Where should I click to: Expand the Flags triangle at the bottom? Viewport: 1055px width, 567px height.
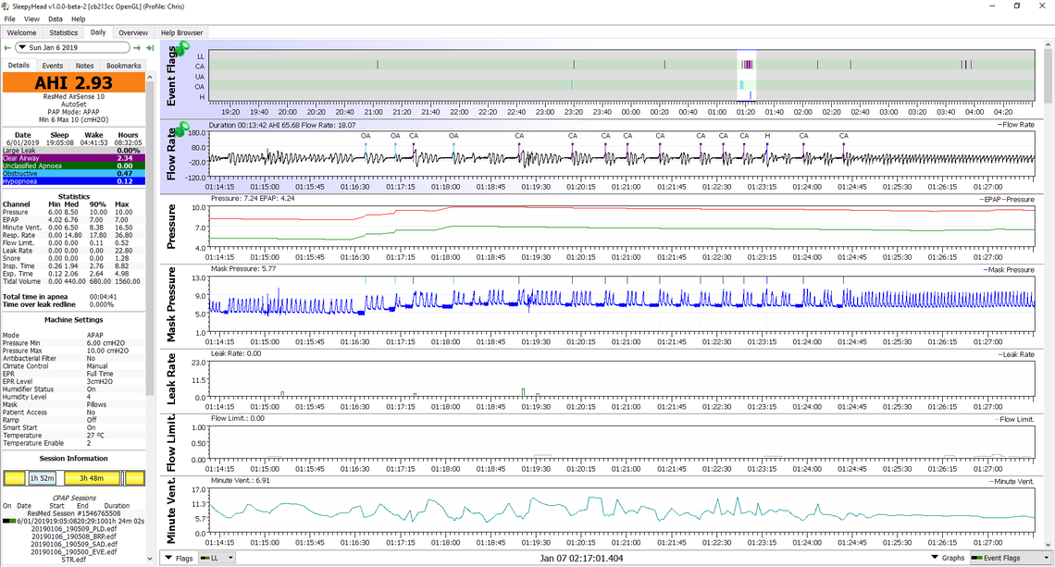click(x=168, y=559)
